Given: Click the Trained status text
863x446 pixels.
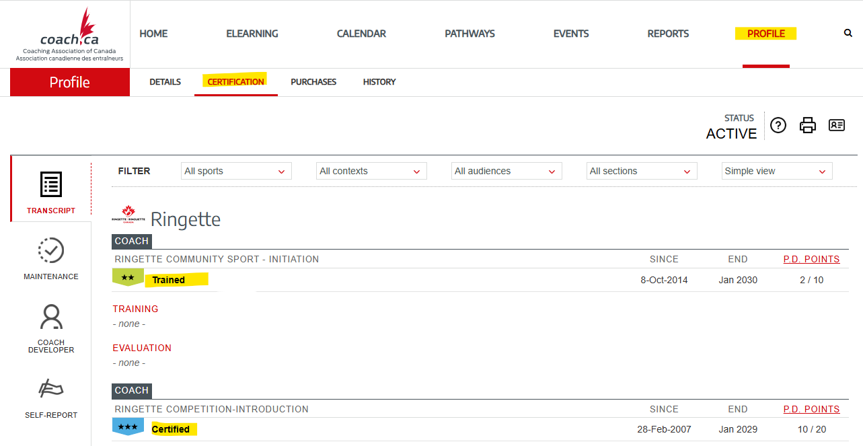Looking at the screenshot, I should (168, 280).
